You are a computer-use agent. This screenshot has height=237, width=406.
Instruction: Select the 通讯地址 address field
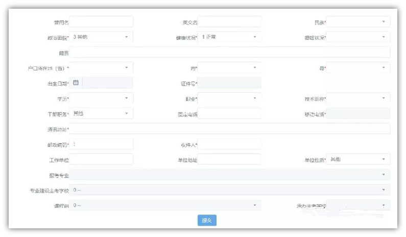(229, 128)
